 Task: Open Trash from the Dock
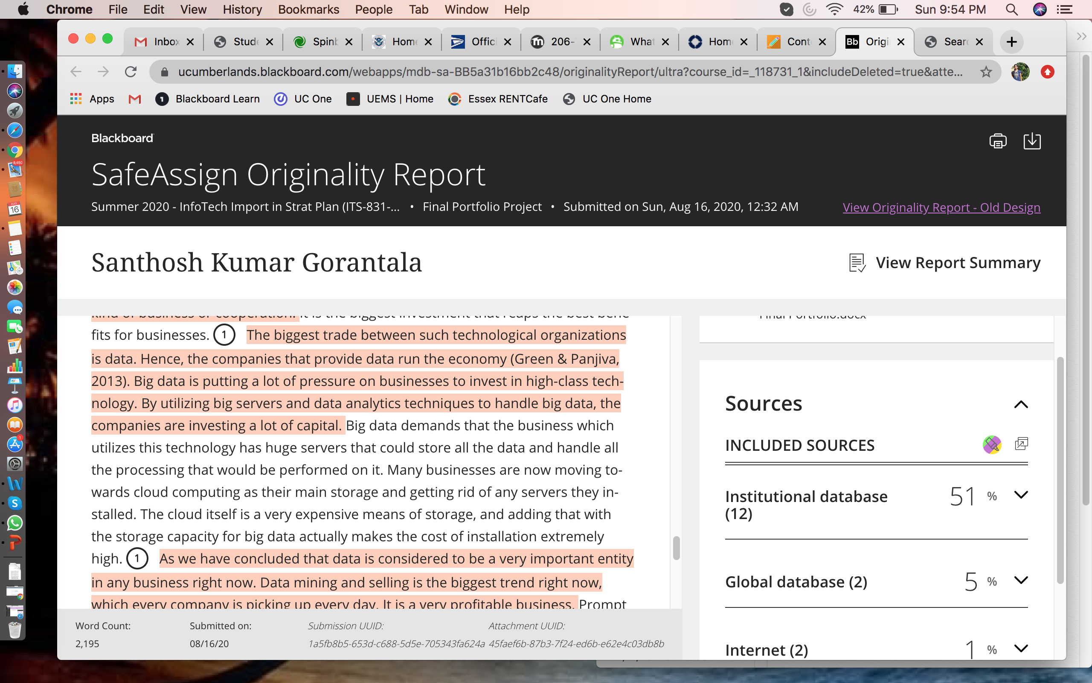click(x=15, y=629)
